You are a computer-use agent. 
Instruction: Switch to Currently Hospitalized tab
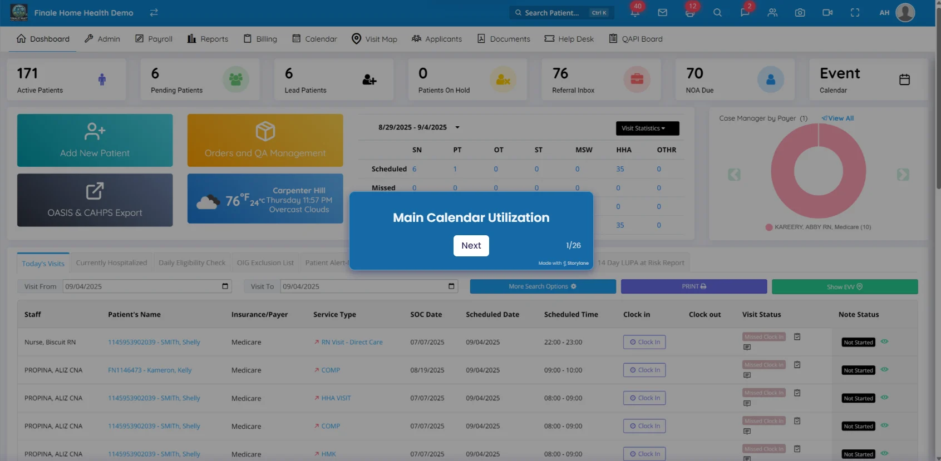click(111, 263)
